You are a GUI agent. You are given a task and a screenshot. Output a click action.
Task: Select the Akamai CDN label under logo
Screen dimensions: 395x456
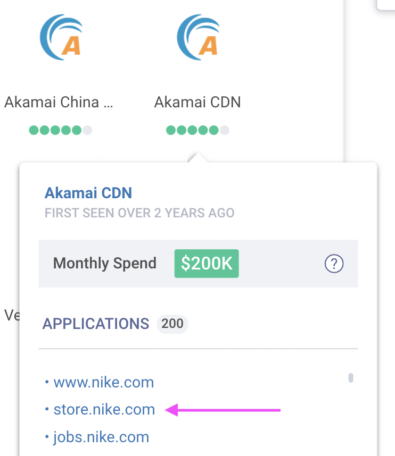click(197, 102)
